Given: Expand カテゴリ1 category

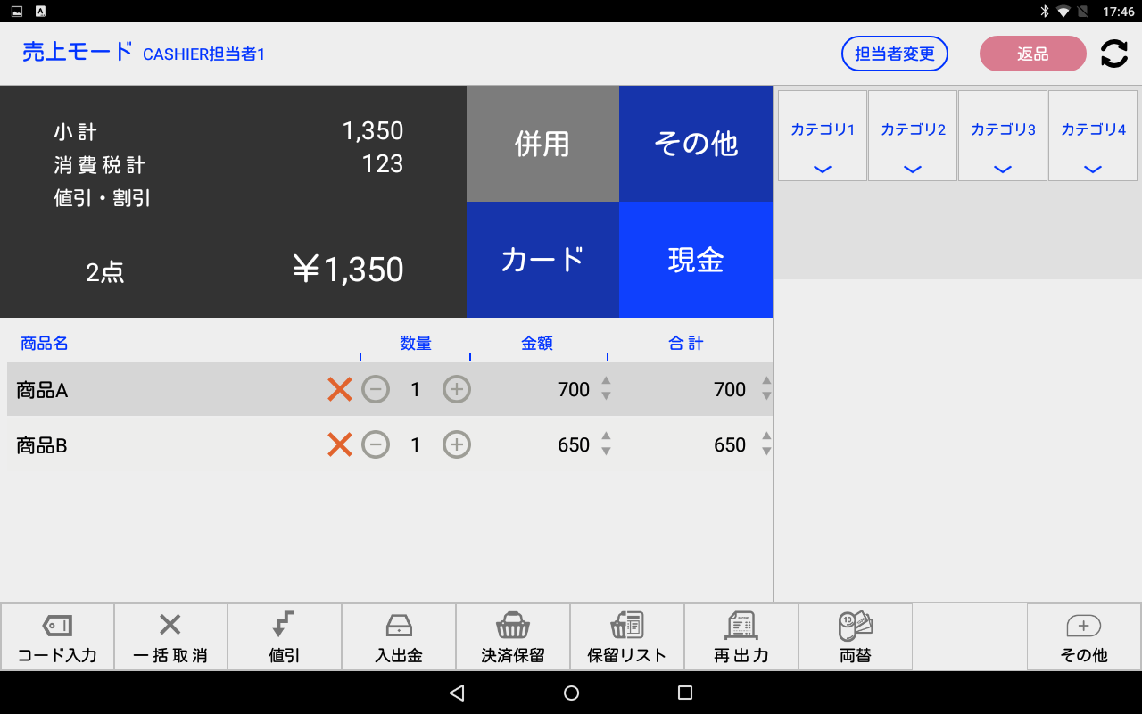Looking at the screenshot, I should click(823, 136).
